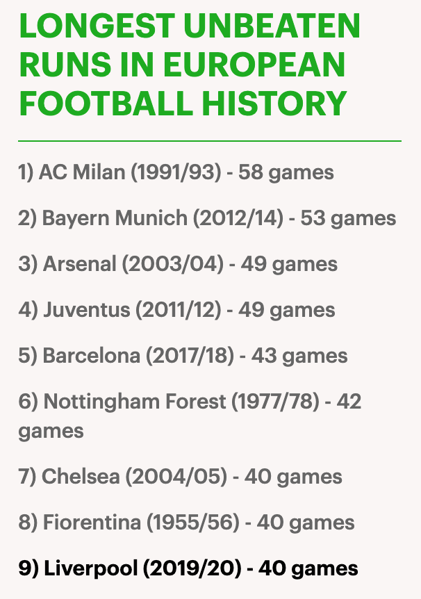Select the Arsenal 2003/04 entry
This screenshot has height=599, width=421.
pyautogui.click(x=178, y=264)
